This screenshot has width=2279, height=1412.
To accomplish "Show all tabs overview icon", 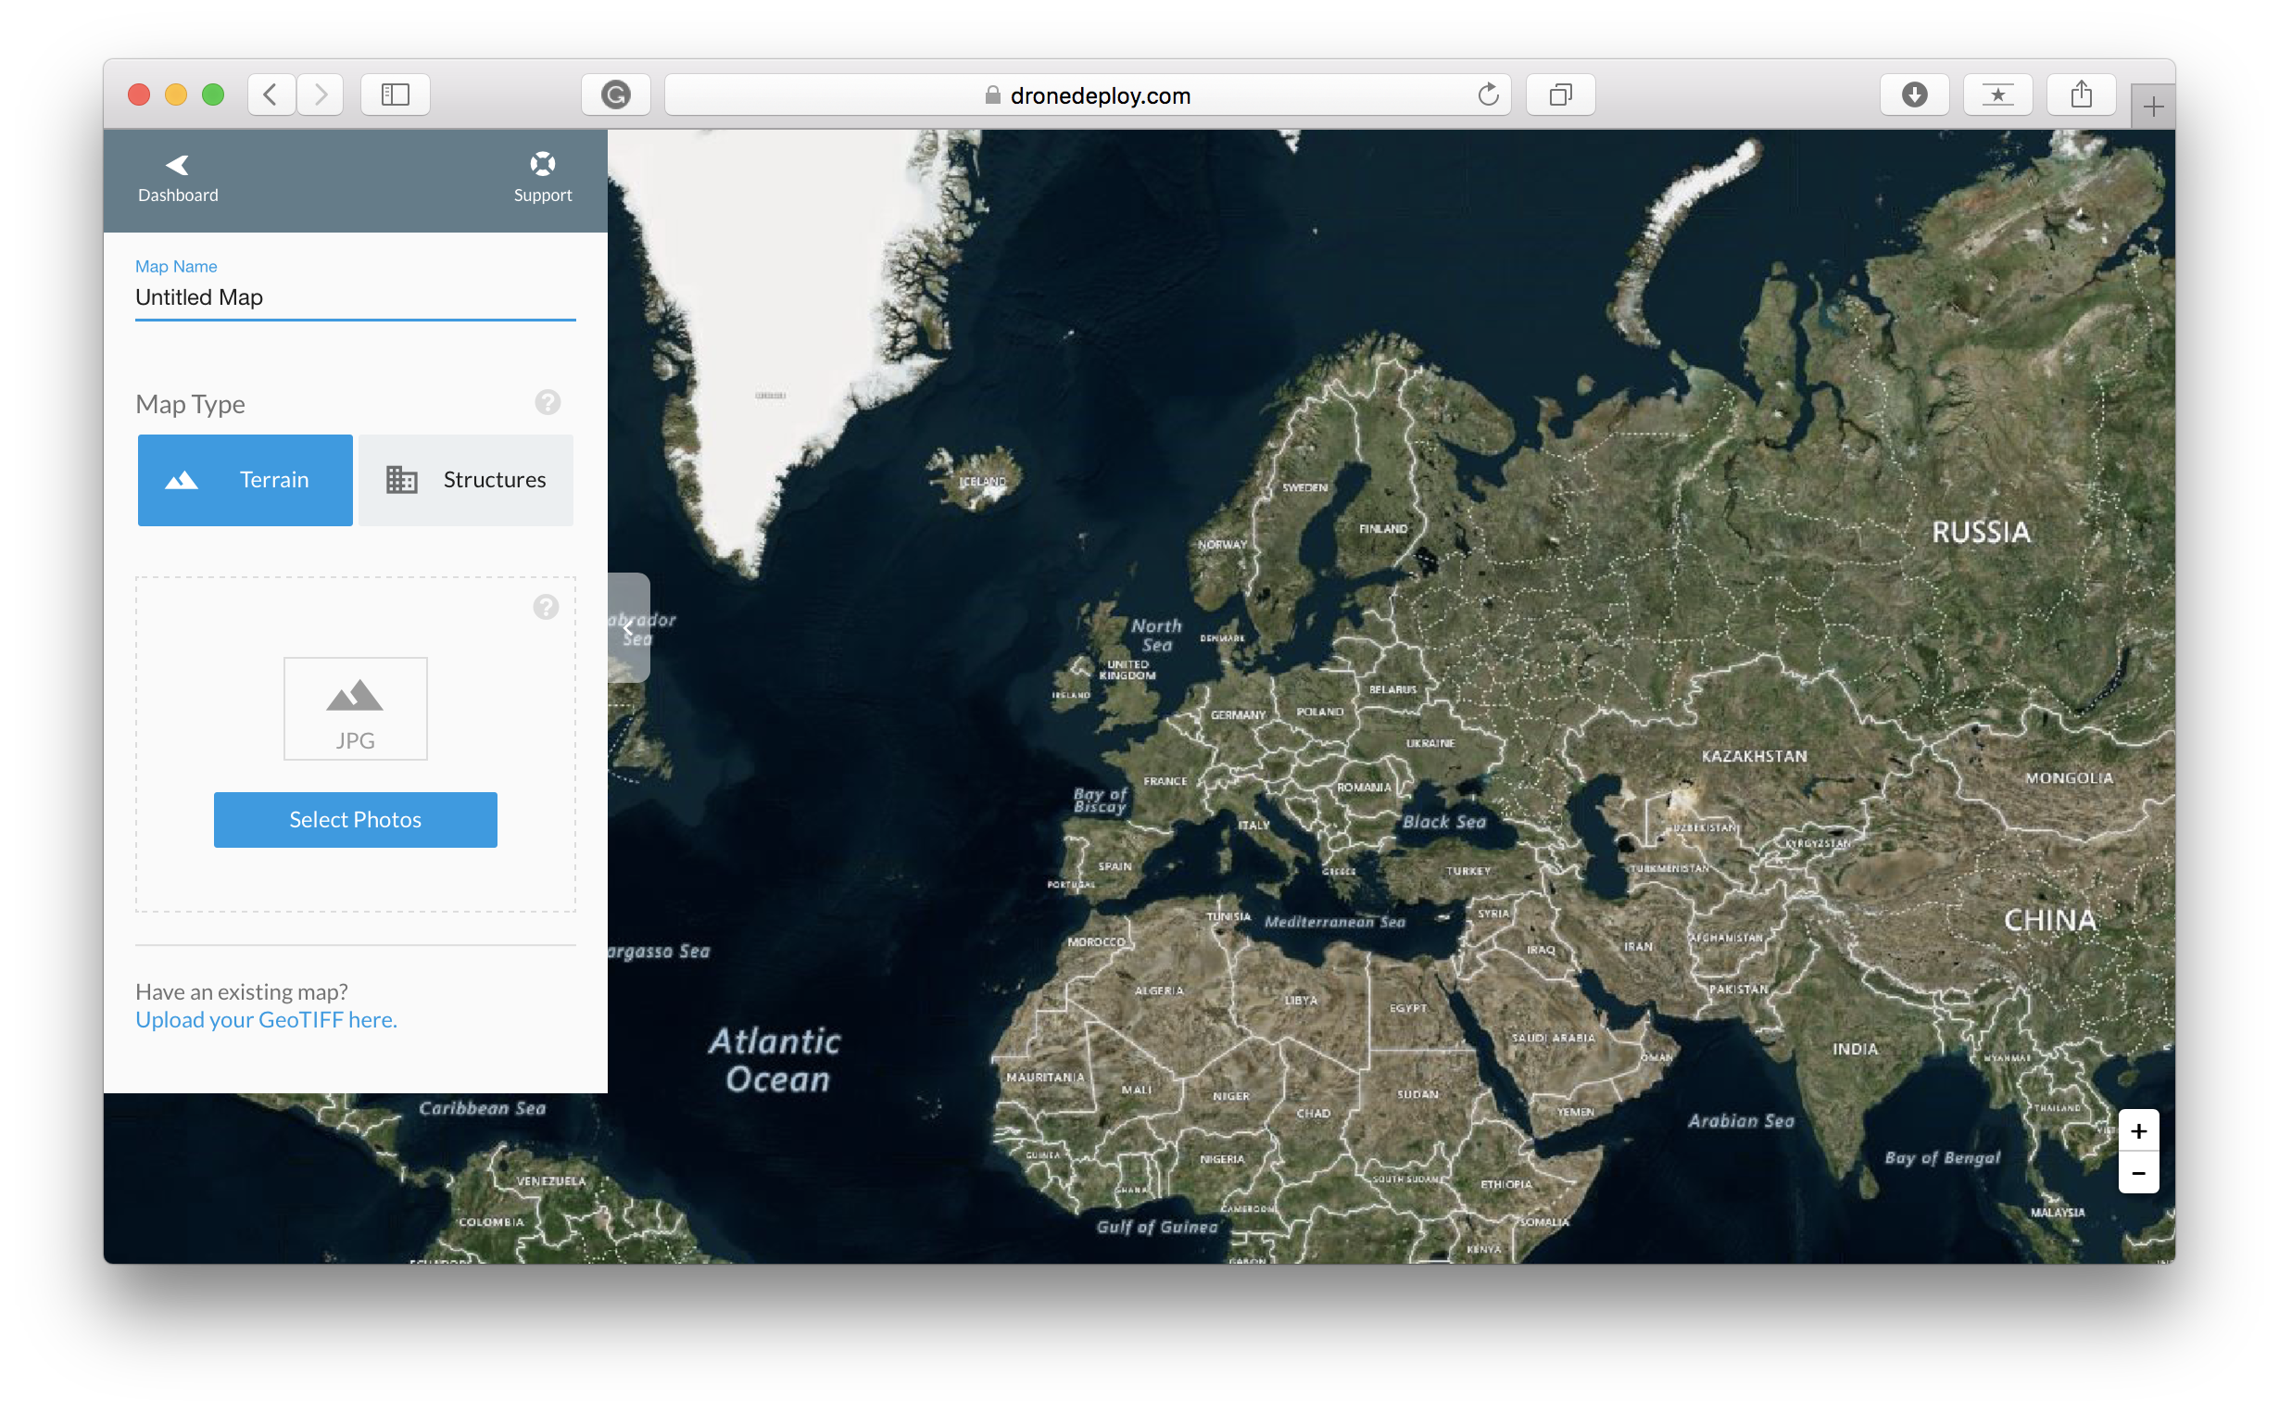I will tap(1560, 95).
